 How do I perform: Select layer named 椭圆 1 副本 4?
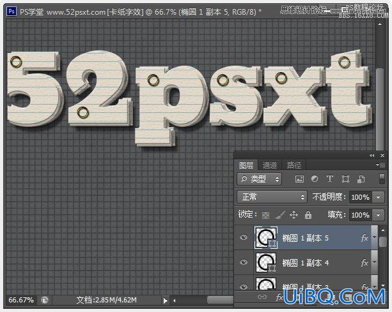tap(305, 263)
